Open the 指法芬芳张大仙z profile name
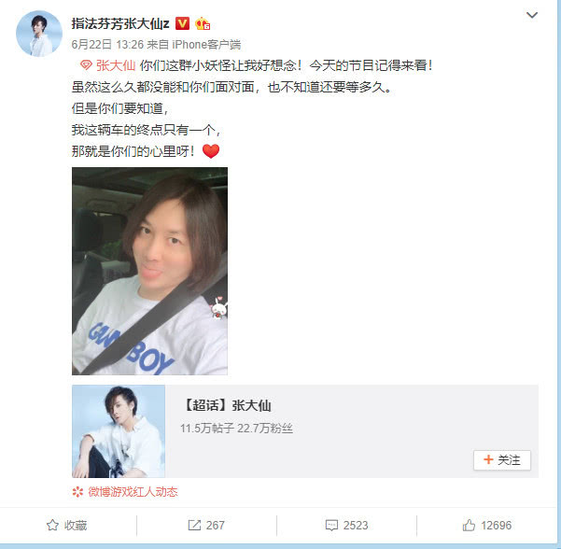 tap(120, 24)
